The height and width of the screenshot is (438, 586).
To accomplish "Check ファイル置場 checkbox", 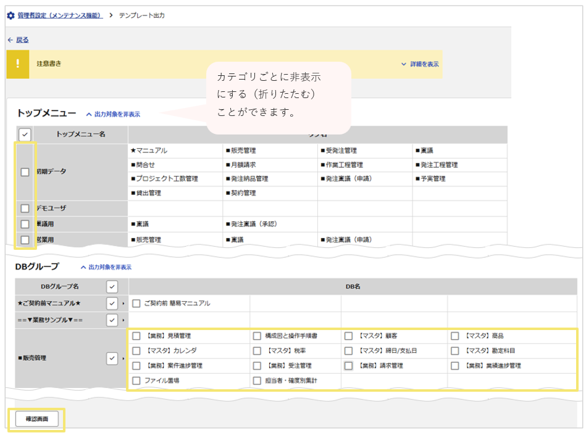I will [x=136, y=381].
